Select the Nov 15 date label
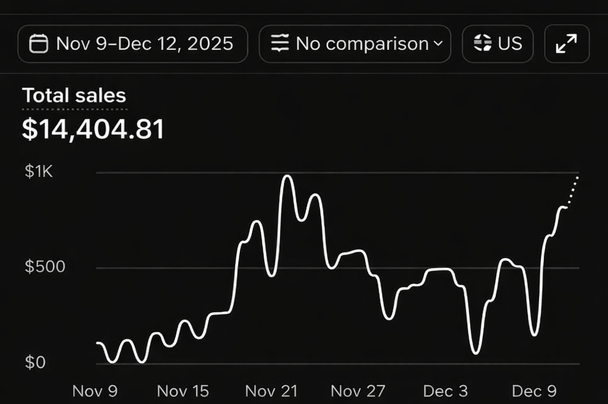Viewport: 608px width, 404px height. 183,391
